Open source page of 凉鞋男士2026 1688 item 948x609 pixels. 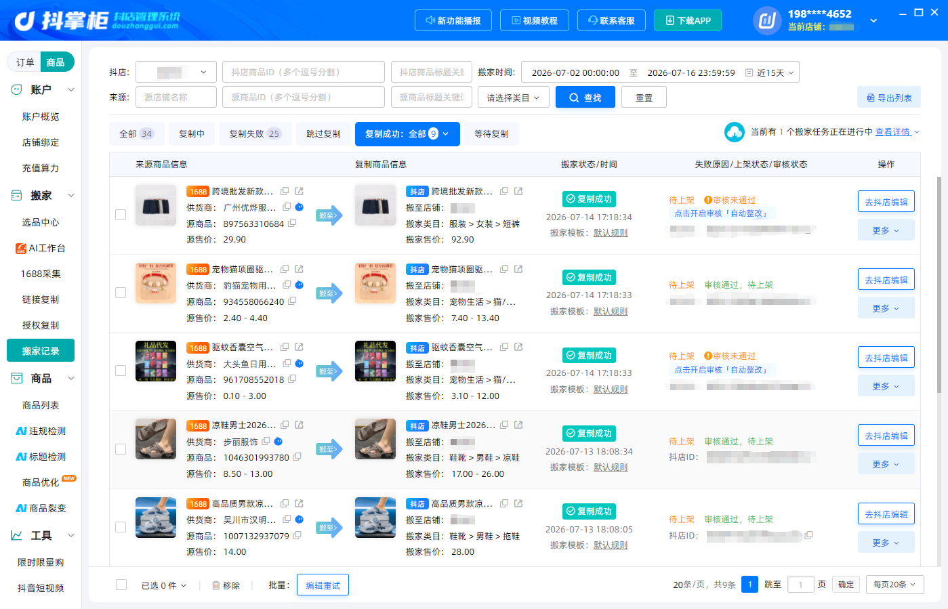[x=299, y=425]
